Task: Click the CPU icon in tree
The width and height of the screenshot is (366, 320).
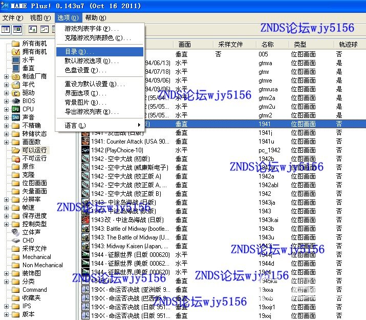Action: click(x=16, y=109)
